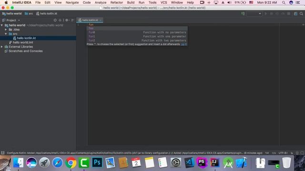Click the Search Everywhere magnifier icon

(x=301, y=14)
